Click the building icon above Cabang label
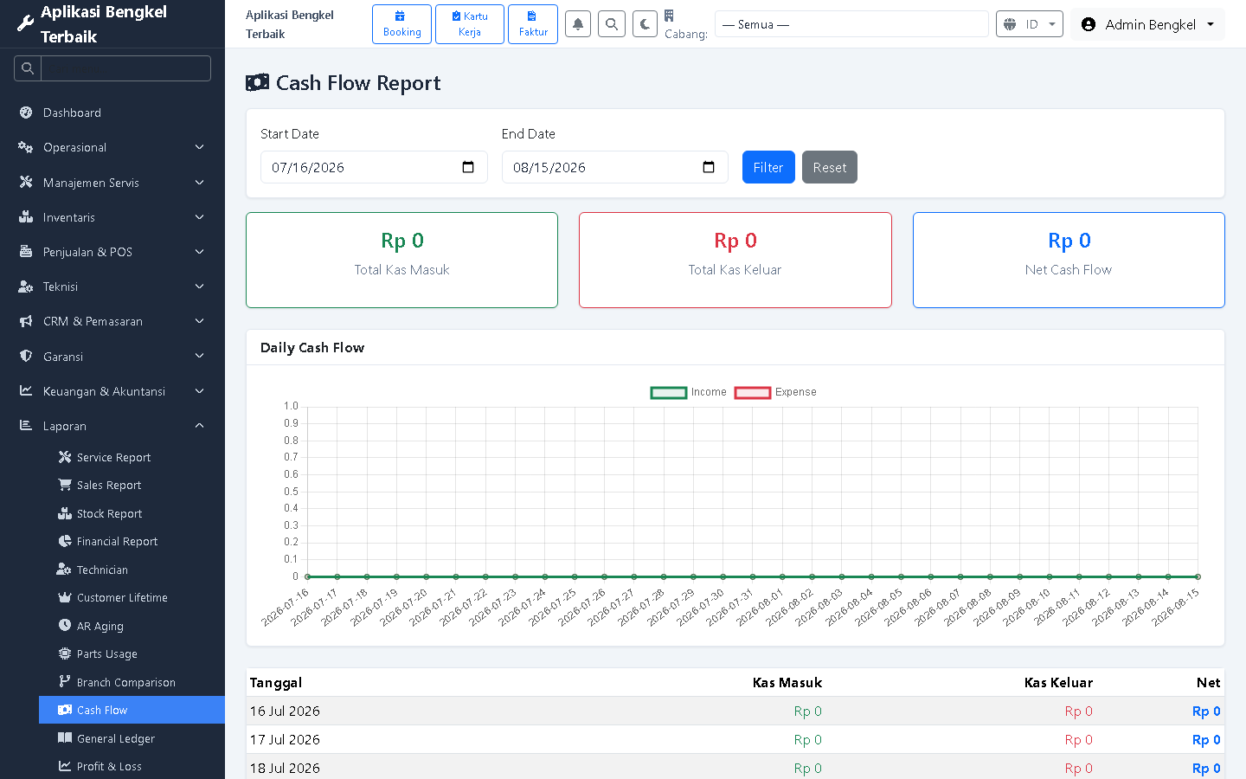This screenshot has width=1246, height=779. 669,16
